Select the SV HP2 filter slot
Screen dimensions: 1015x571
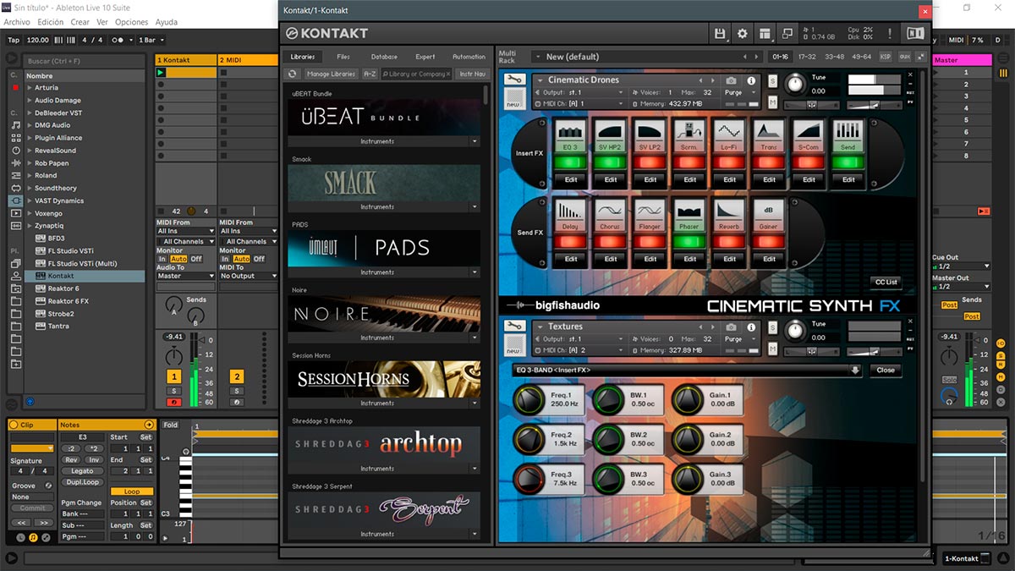coord(611,135)
